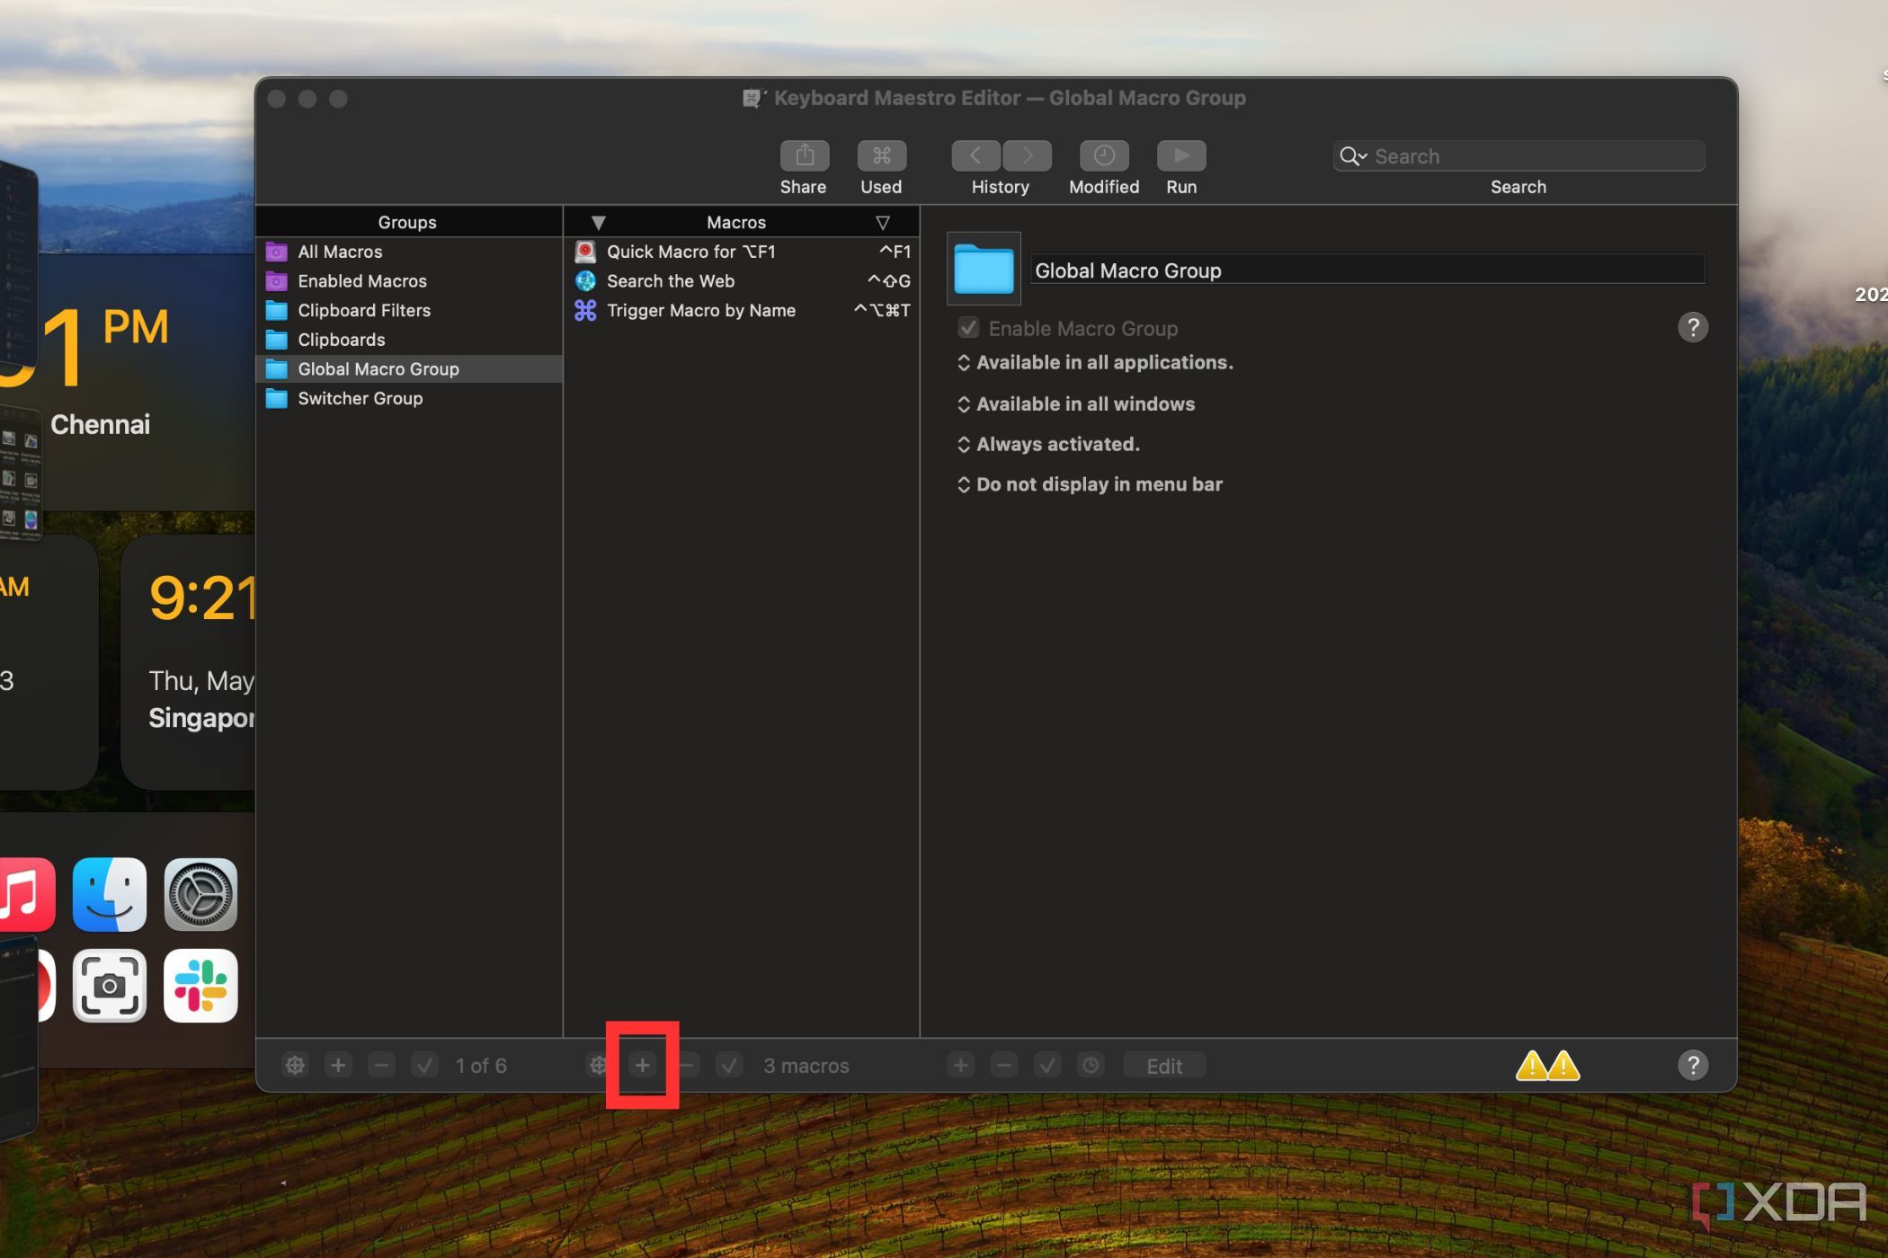Click the Used toolbar icon
The height and width of the screenshot is (1258, 1888).
pyautogui.click(x=881, y=155)
